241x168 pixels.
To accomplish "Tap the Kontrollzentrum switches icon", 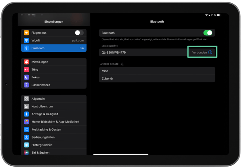I will pyautogui.click(x=26, y=106).
